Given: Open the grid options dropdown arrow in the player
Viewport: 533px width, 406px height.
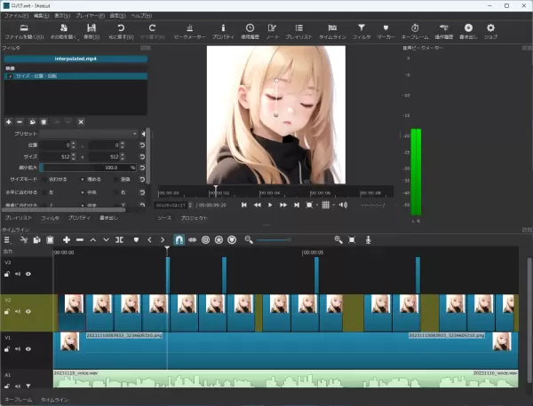Looking at the screenshot, I should (x=333, y=205).
